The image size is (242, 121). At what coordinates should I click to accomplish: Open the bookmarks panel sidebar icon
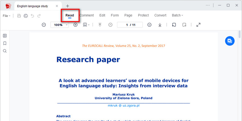(5, 43)
